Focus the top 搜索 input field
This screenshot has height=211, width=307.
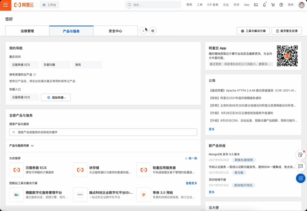(153, 5)
